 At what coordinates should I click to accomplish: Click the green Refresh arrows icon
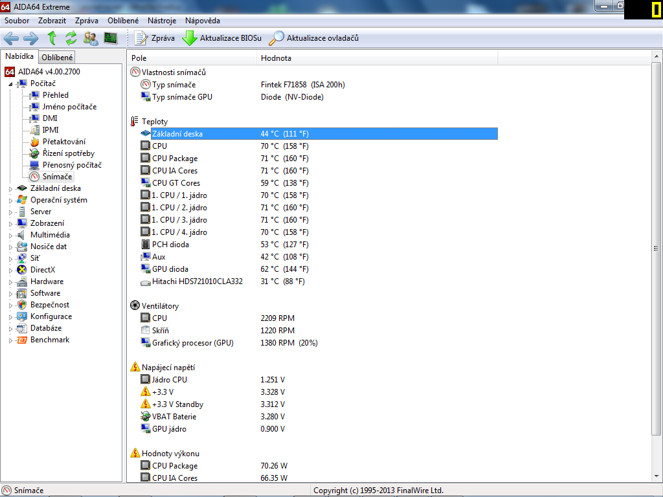pos(71,38)
